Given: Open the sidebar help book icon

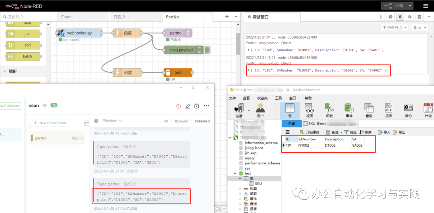Looking at the screenshot, I should point(391,17).
